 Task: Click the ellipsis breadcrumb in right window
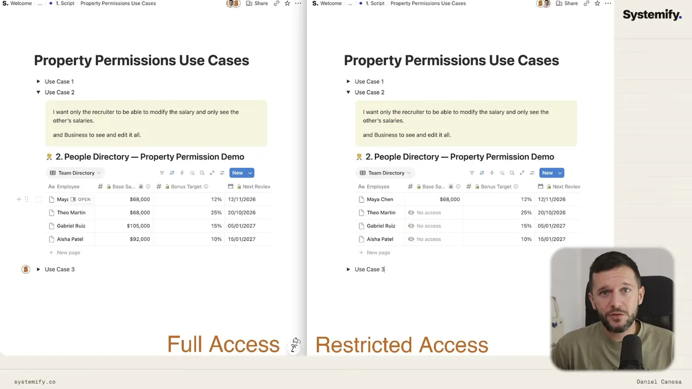tap(350, 3)
